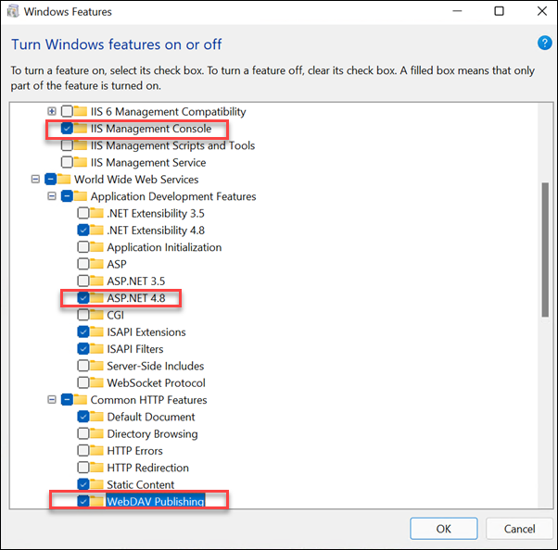Click the World Wide Web Services folder icon
The height and width of the screenshot is (550, 558).
point(64,180)
